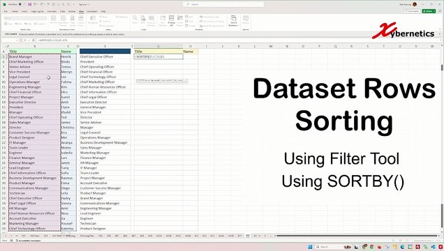This screenshot has height=251, width=444.
Task: Open VS Code from the taskbar
Action: (x=434, y=247)
